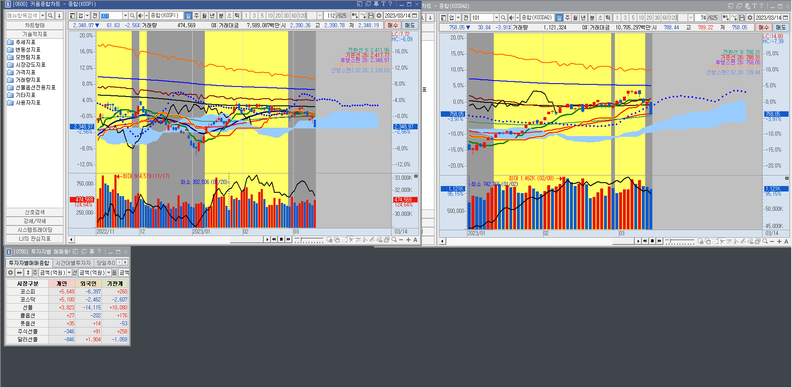This screenshot has height=388, width=792.
Task: Select the tick '틱' period in the KOSPI toolbar
Action: coord(237,16)
